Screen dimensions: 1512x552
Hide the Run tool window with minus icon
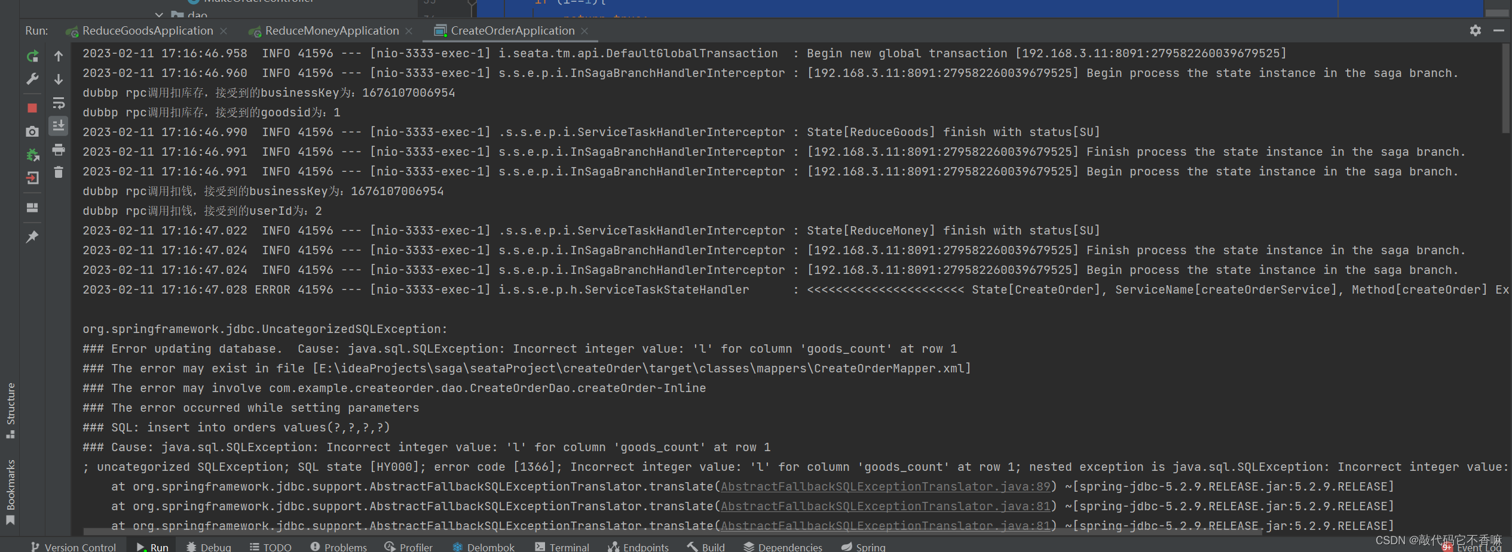click(x=1498, y=30)
